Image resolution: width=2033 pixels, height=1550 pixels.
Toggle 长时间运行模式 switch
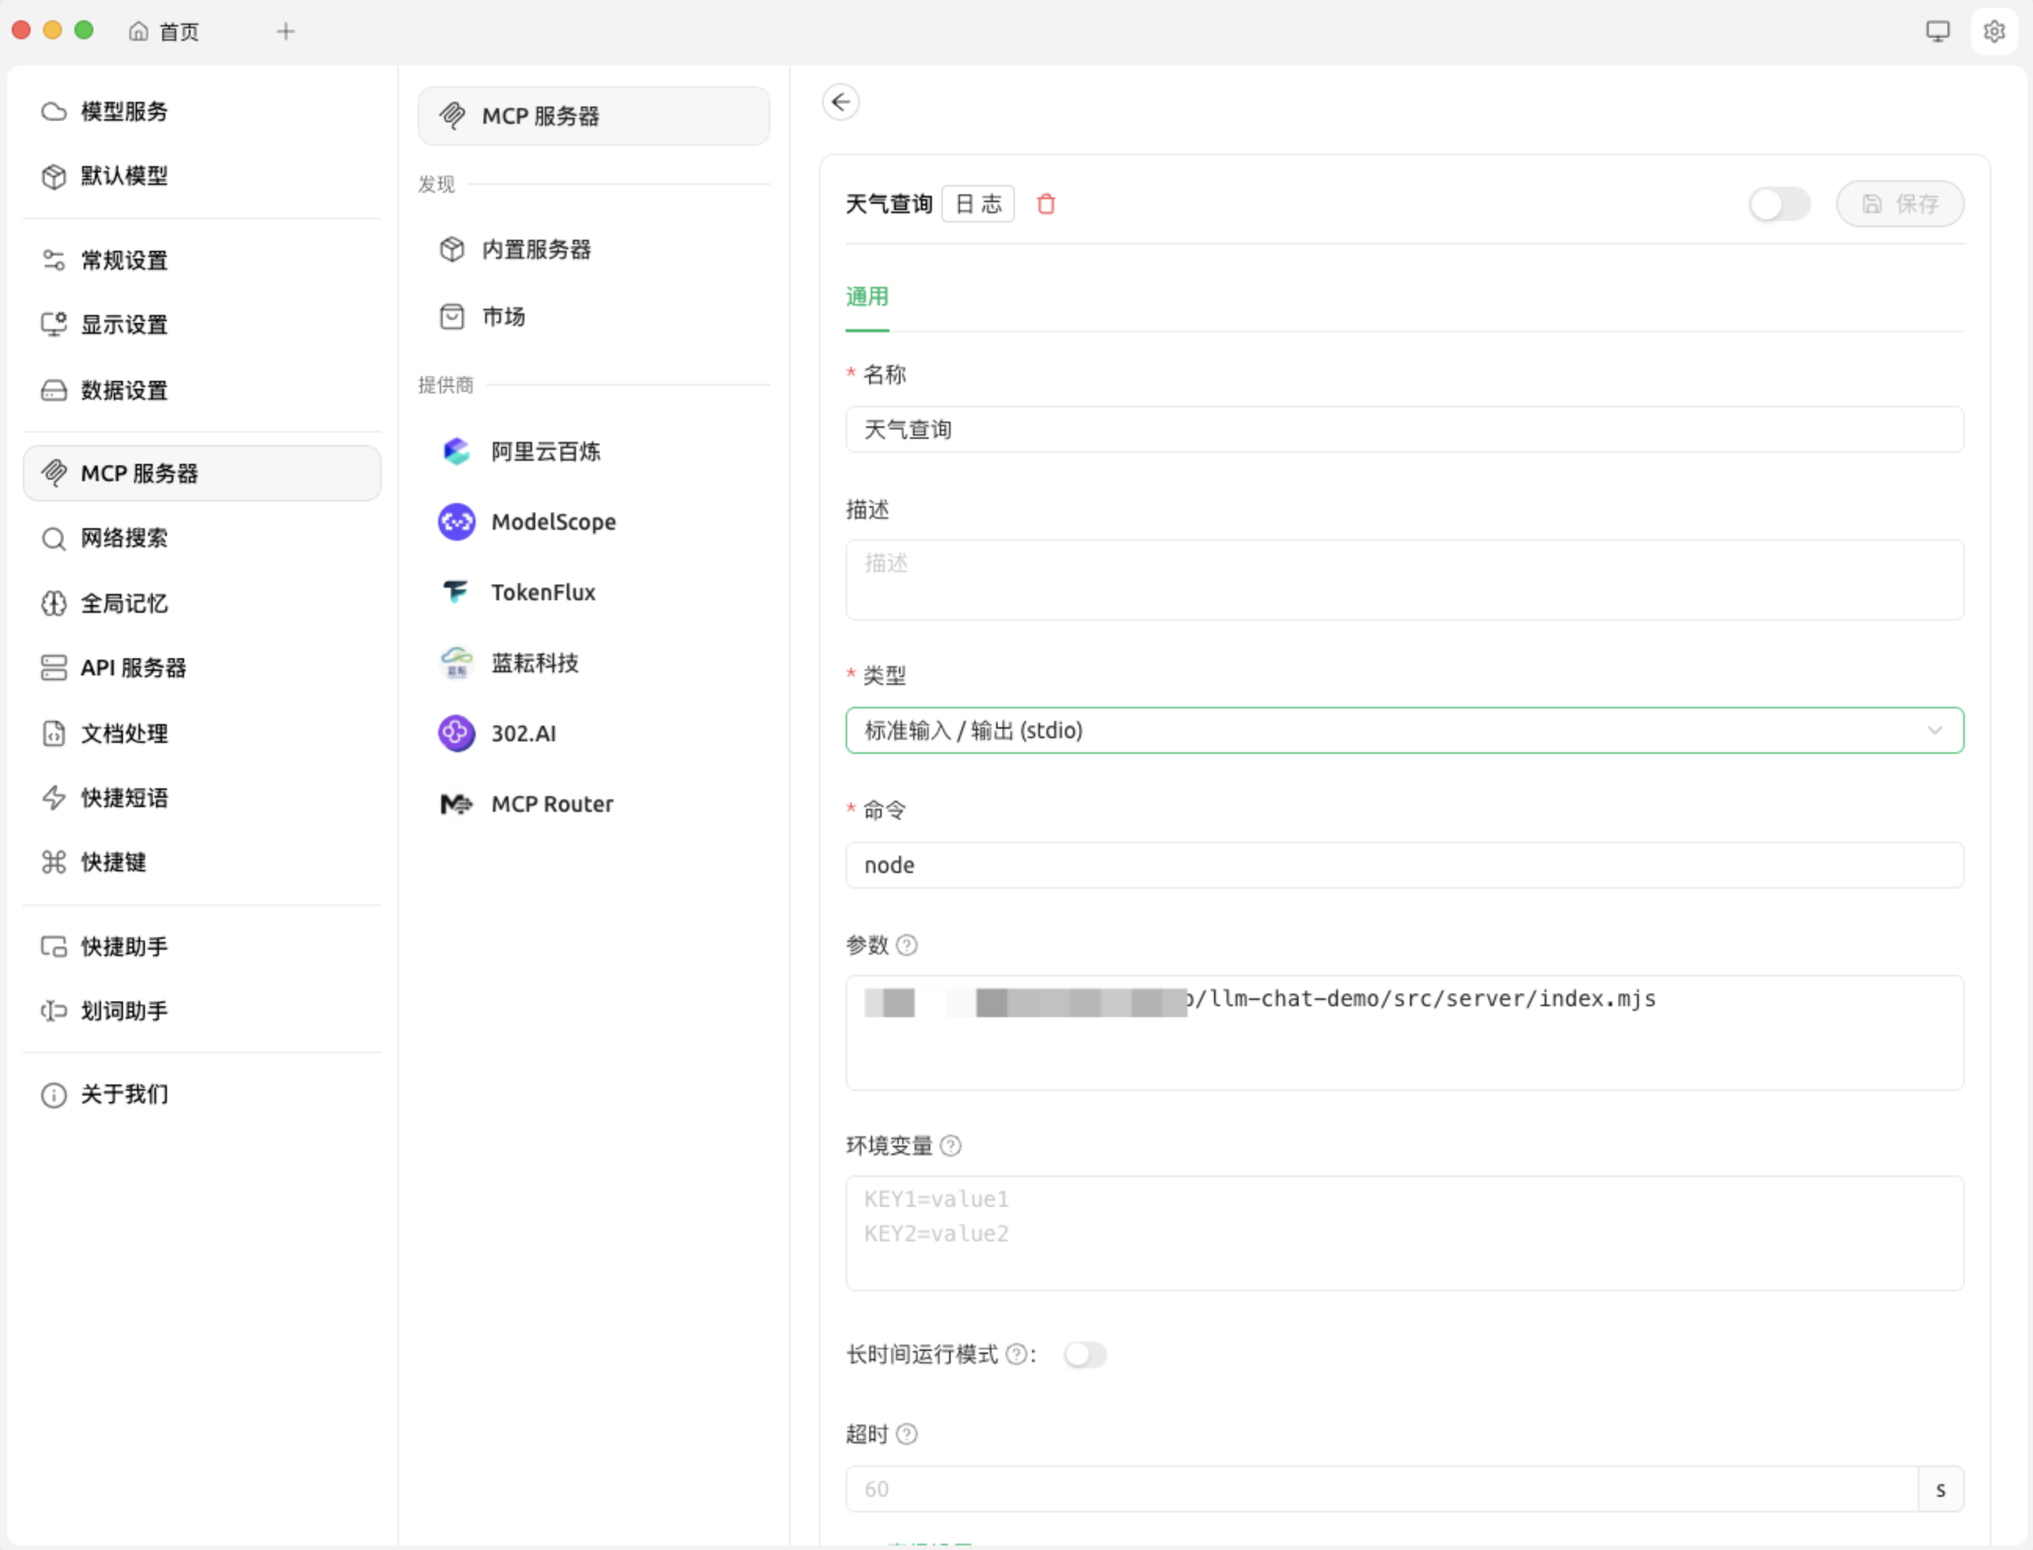click(1085, 1354)
